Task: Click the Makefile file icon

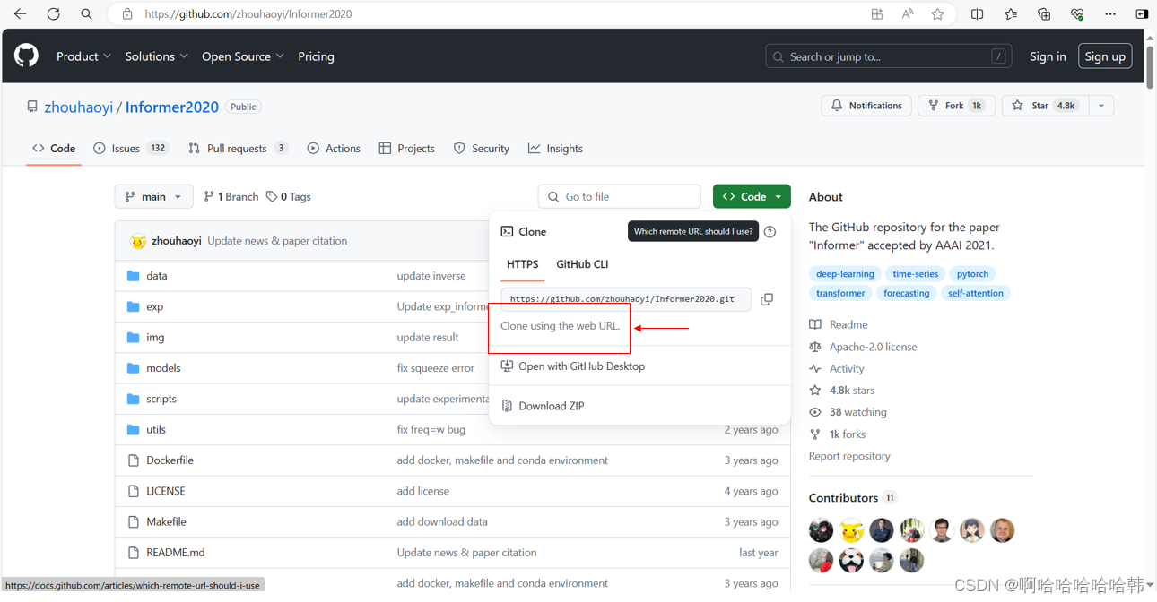Action: (x=134, y=521)
